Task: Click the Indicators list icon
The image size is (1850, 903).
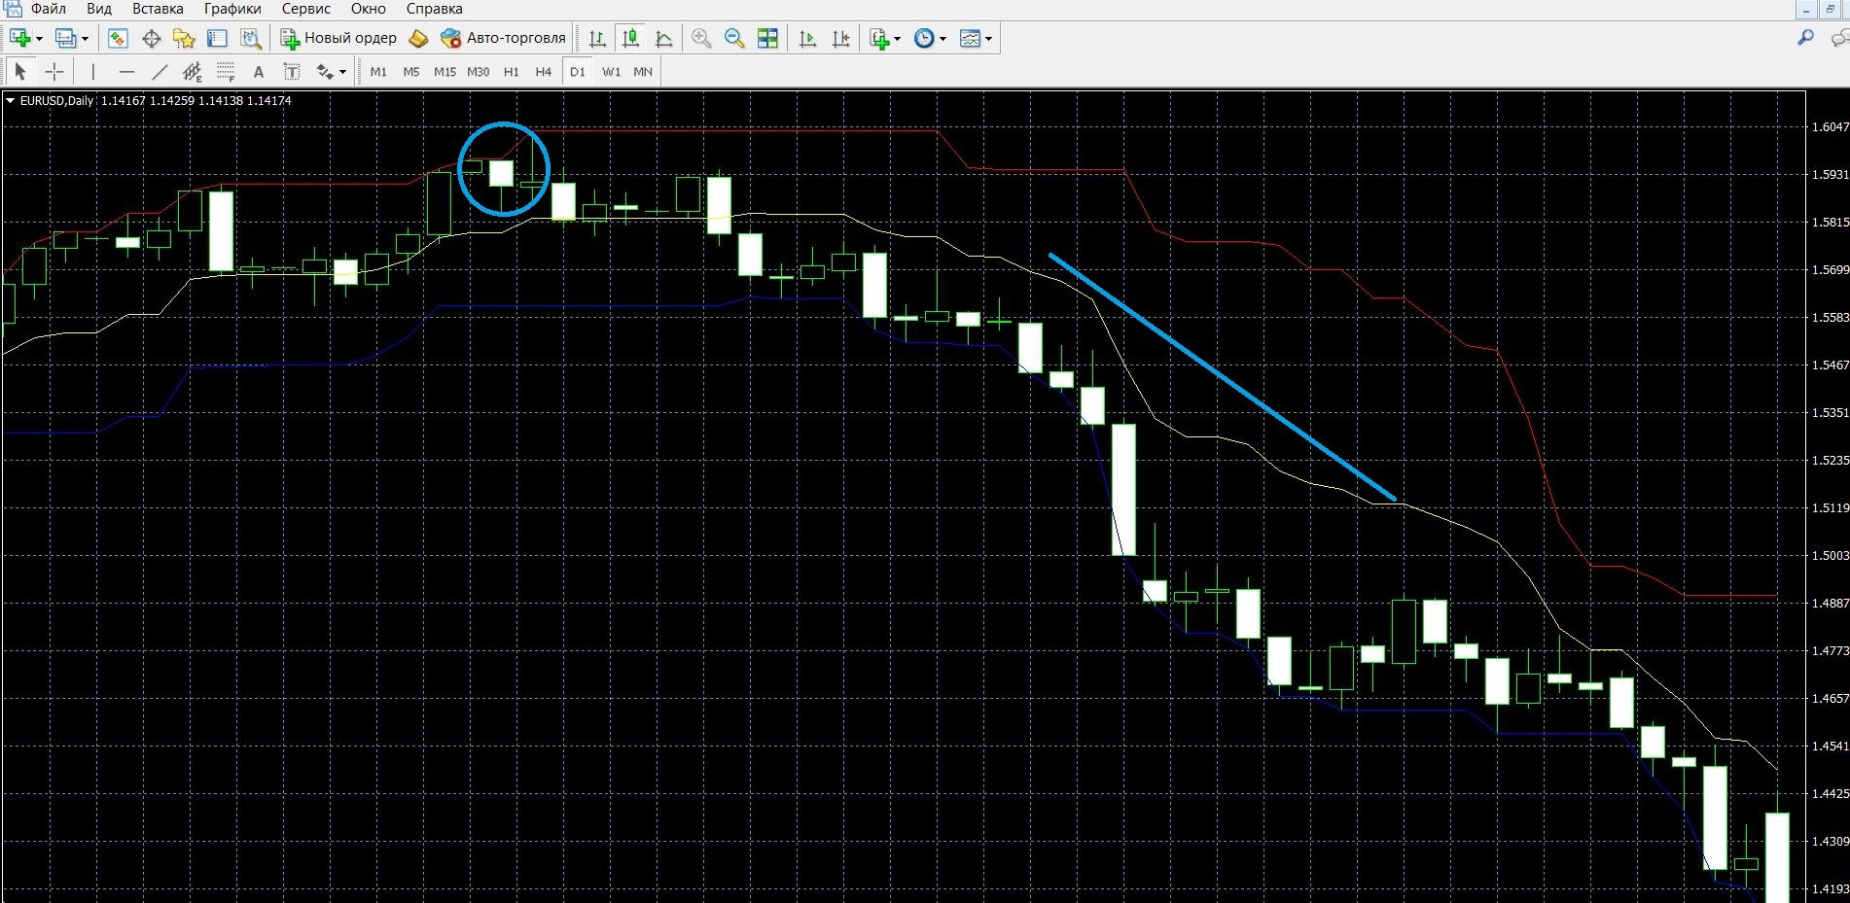Action: point(879,38)
